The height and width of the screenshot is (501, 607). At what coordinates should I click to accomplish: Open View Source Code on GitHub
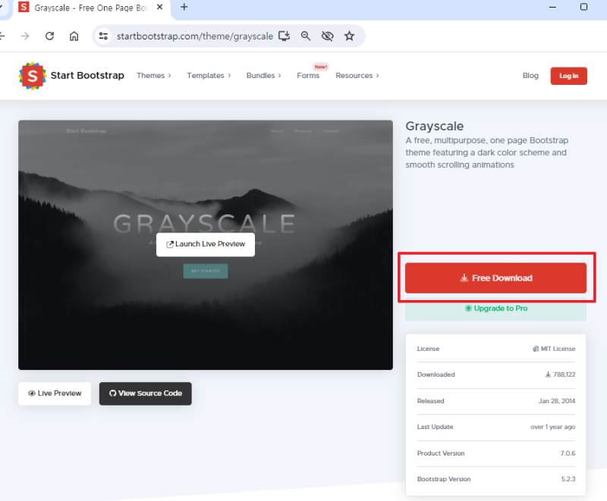[146, 393]
